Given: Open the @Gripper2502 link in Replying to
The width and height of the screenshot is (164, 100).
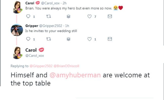Looking at the screenshot, I should point(41,66).
